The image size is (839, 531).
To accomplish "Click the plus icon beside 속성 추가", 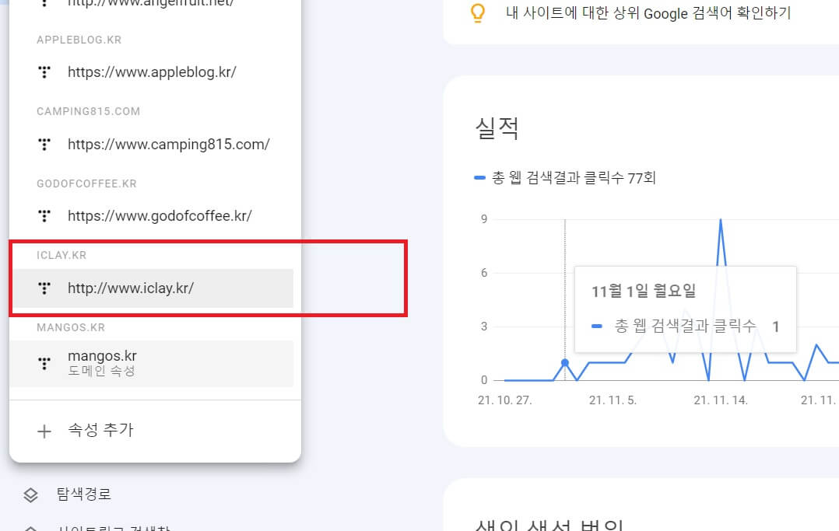I will (x=44, y=429).
